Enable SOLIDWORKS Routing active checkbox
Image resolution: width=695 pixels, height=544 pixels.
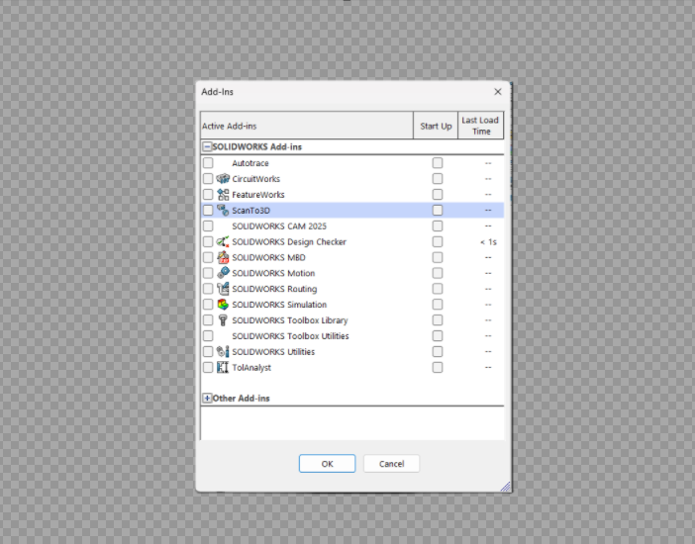[x=208, y=289]
